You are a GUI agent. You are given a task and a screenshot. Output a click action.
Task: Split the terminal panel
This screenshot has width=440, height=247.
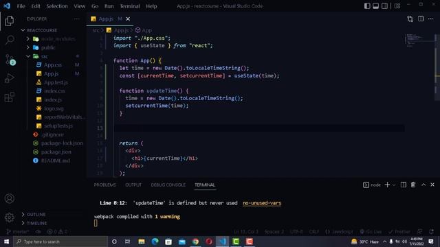click(404, 185)
